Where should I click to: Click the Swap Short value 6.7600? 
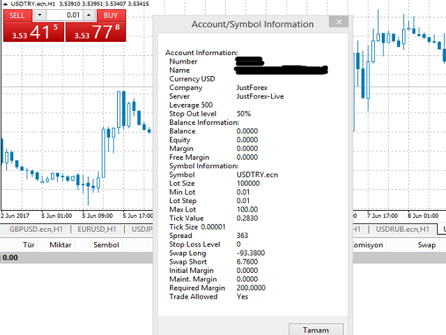(x=247, y=262)
